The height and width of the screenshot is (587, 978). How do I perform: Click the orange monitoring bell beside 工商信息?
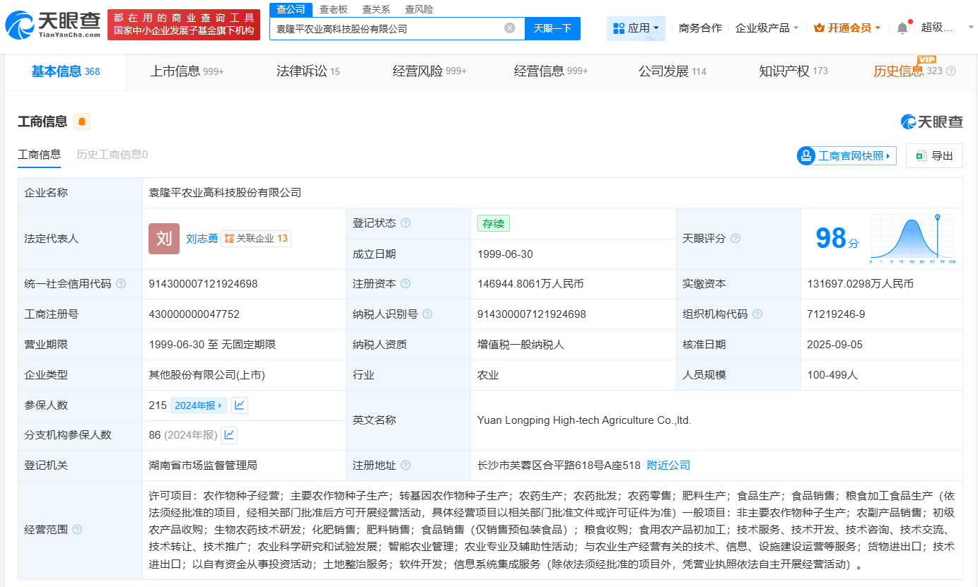point(82,121)
